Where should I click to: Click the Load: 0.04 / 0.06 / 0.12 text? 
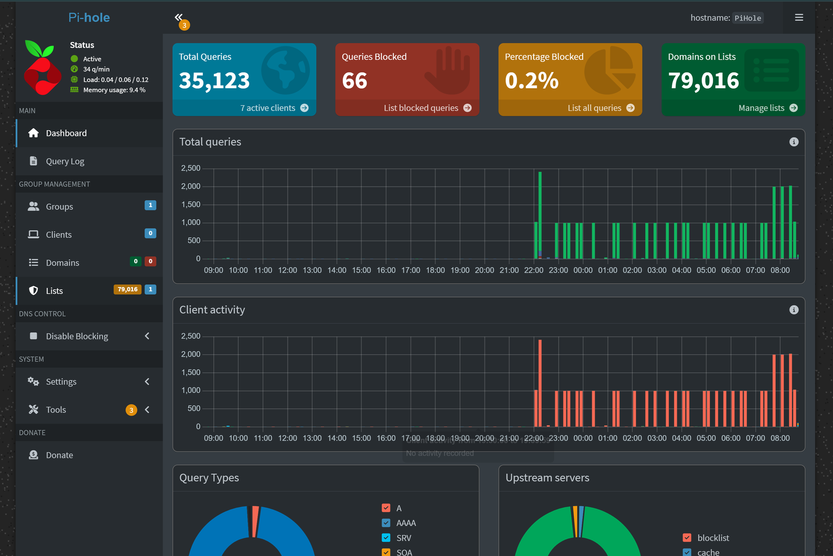pos(116,79)
